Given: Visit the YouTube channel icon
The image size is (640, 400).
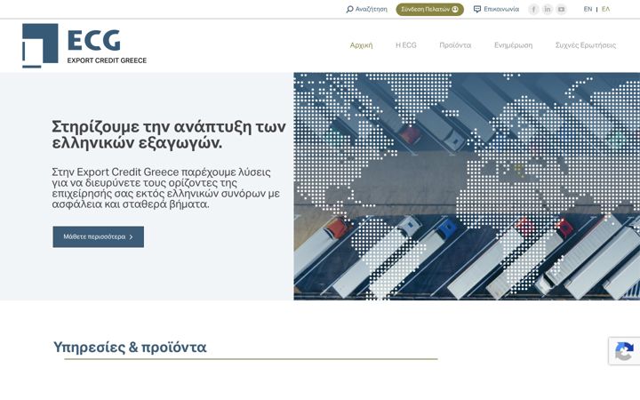Looking at the screenshot, I should click(561, 10).
